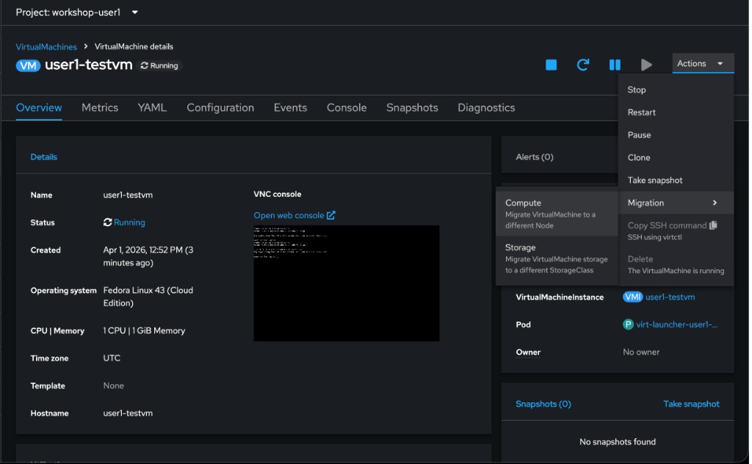Switch to the Metrics tab
The width and height of the screenshot is (752, 464).
coord(99,107)
